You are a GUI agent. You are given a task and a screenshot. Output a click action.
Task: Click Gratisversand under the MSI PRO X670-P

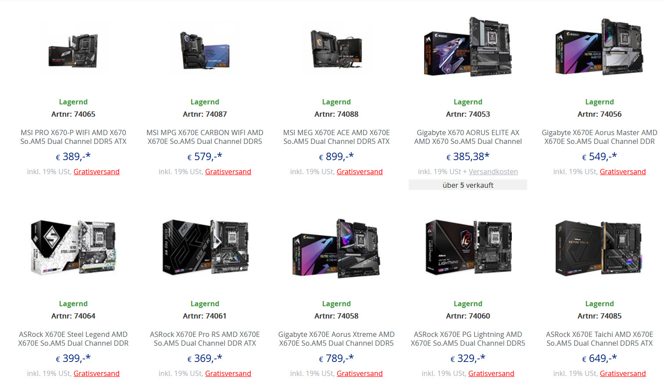96,172
